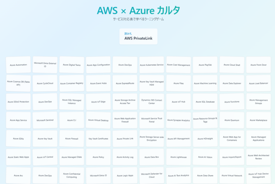Pick the Azure Policy card
275x184 pixels.
click(x=98, y=157)
